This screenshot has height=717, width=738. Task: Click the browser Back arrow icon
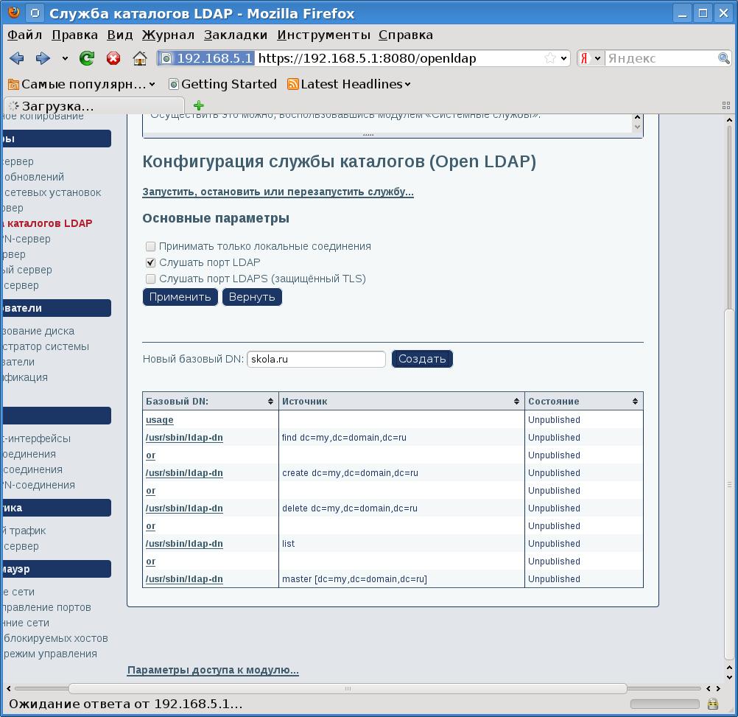pyautogui.click(x=16, y=58)
